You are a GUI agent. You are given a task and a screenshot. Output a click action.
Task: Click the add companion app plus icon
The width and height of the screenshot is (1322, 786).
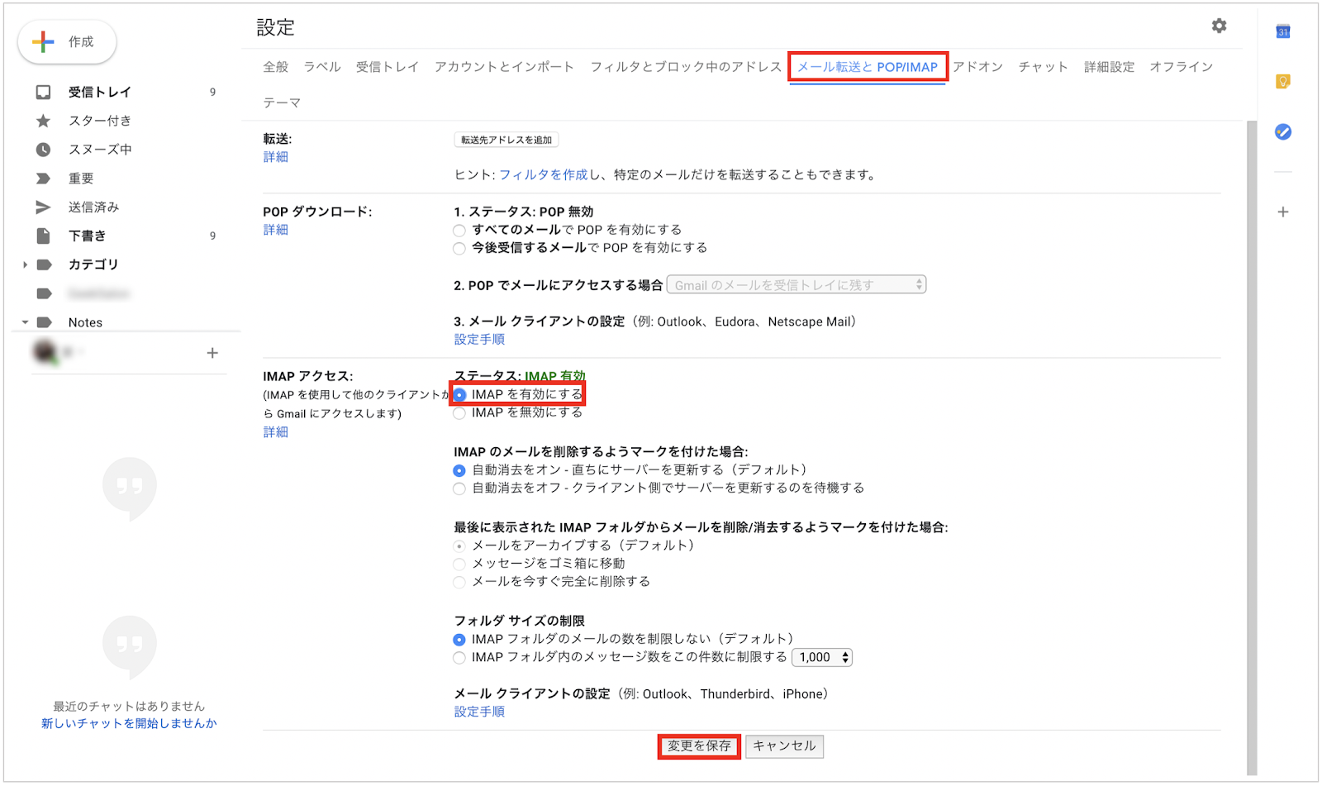click(x=1282, y=212)
